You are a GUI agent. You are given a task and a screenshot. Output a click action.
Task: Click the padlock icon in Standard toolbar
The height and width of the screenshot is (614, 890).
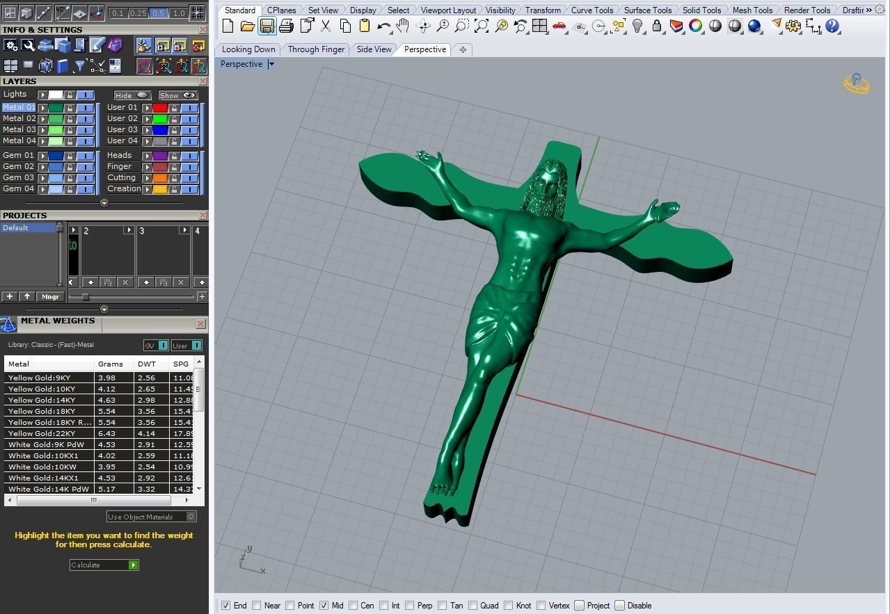click(x=657, y=26)
